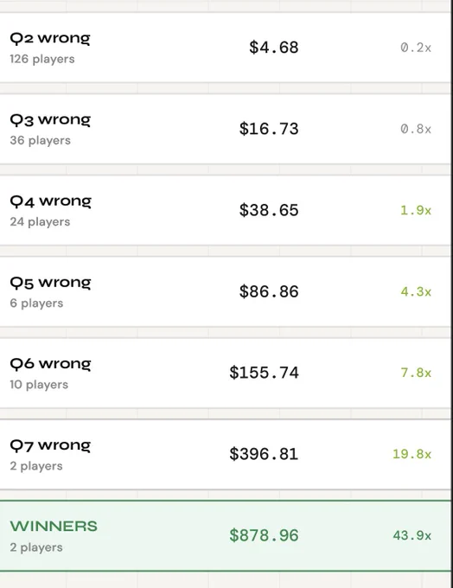The width and height of the screenshot is (453, 588).
Task: Select the Q4 wrong heading
Action: [x=51, y=201]
